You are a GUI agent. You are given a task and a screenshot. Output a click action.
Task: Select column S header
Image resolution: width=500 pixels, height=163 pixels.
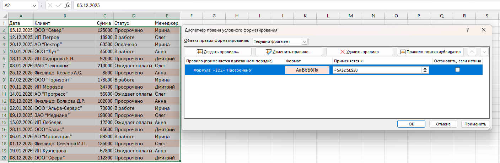487,16
